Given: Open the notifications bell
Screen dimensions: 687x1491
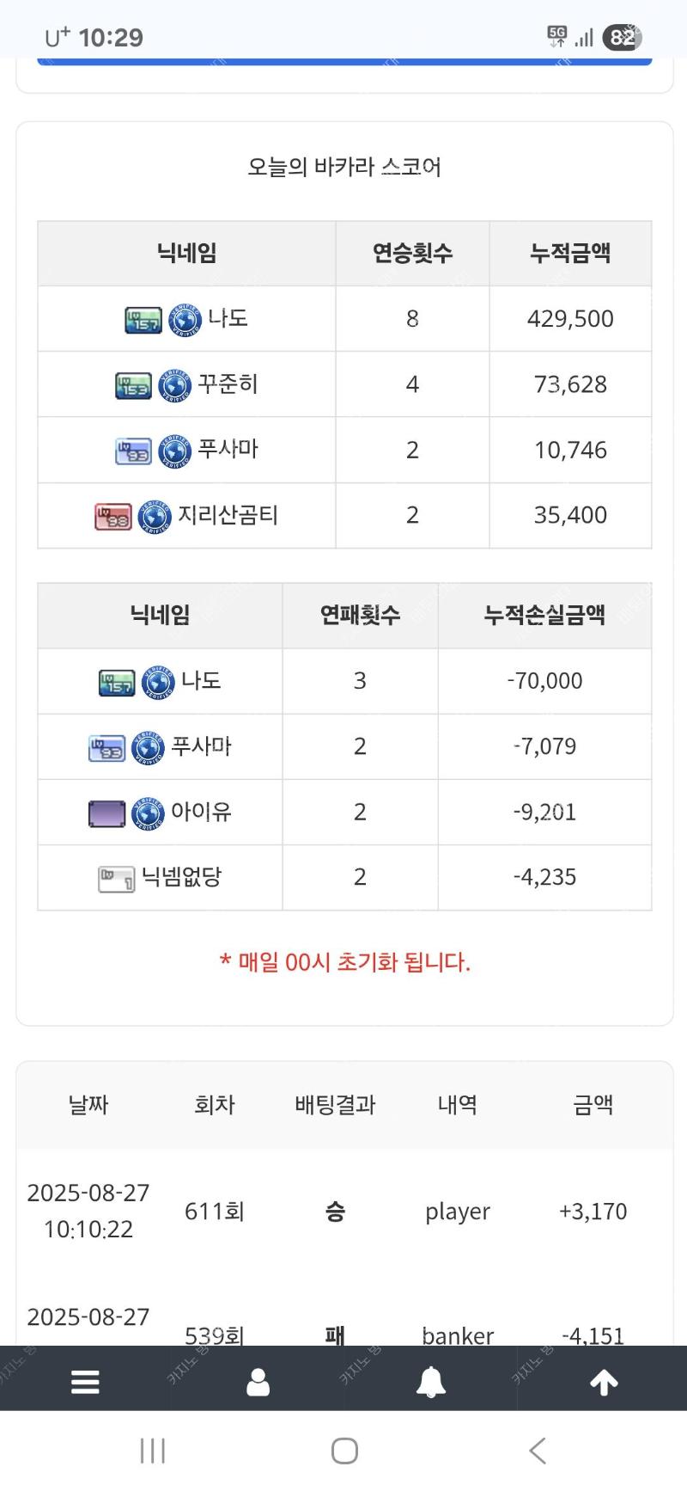Looking at the screenshot, I should pos(430,1383).
